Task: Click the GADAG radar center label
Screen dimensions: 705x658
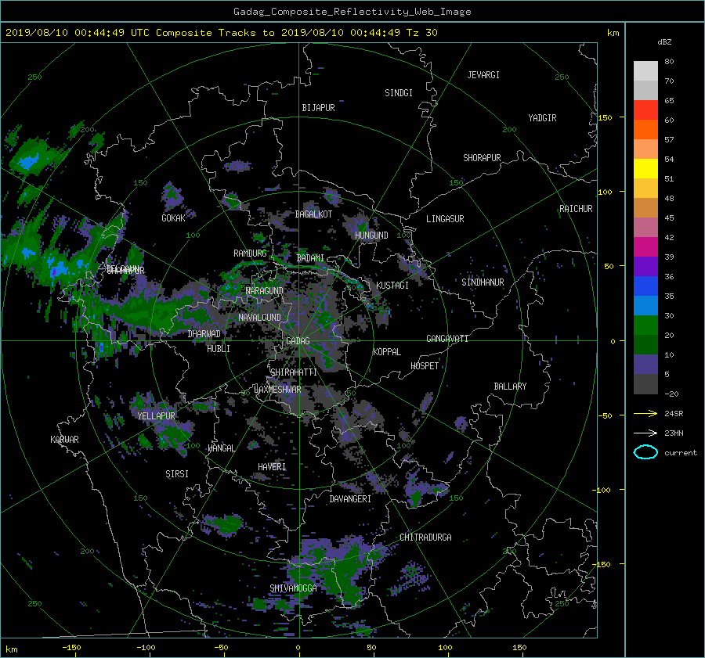Action: pyautogui.click(x=298, y=341)
